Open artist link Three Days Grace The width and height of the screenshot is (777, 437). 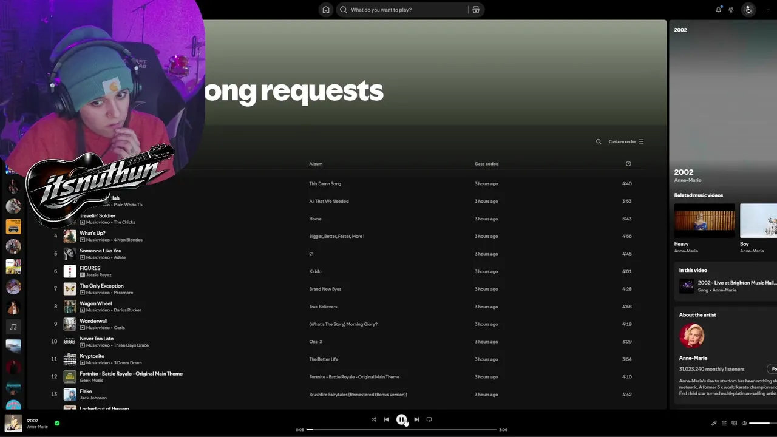(x=131, y=345)
